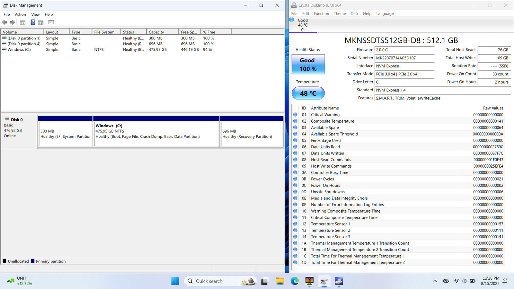Screen dimensions: 514x289
Task: Click the Back arrow in Disk Management toolbar
Action: [x=4, y=22]
